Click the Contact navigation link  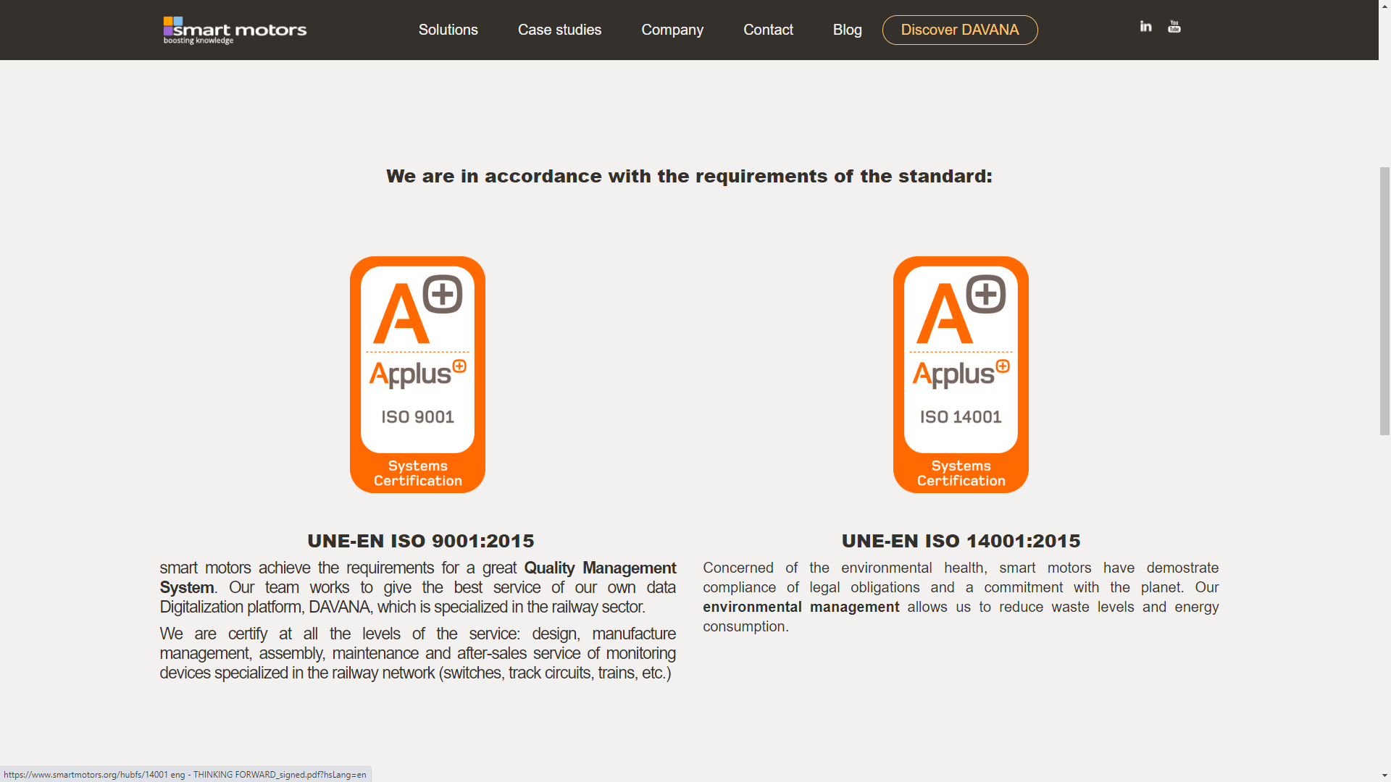click(768, 30)
